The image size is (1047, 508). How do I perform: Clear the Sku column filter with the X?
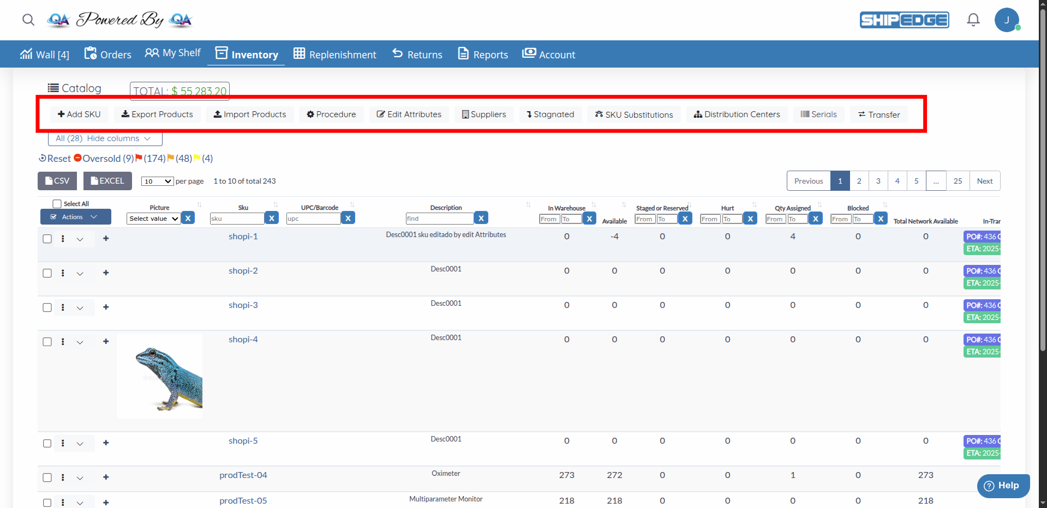(271, 217)
